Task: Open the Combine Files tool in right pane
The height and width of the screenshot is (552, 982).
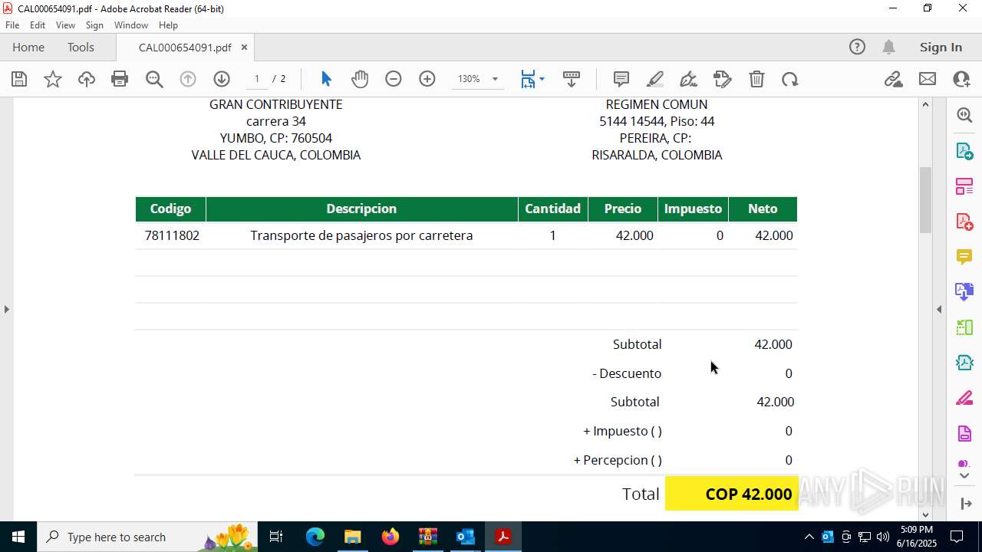Action: point(964,292)
